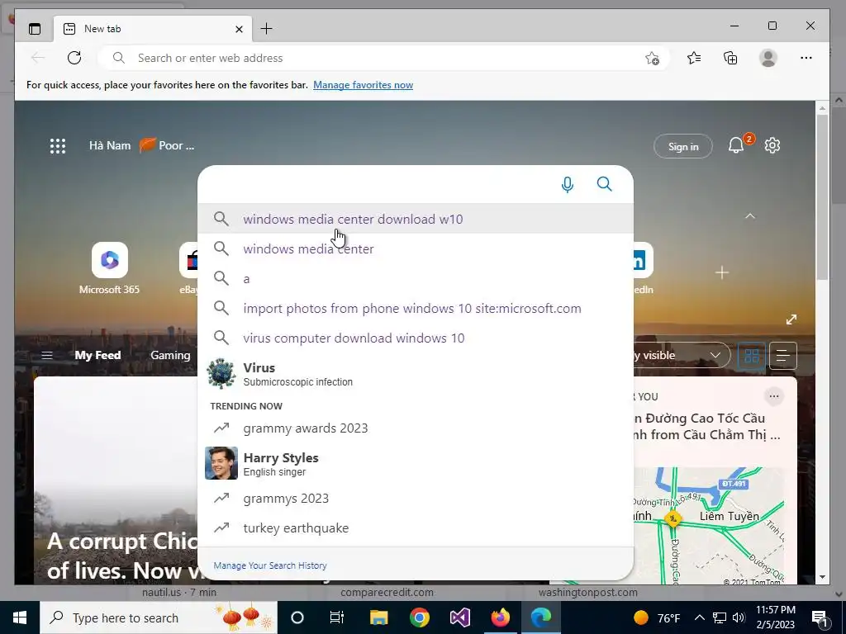The height and width of the screenshot is (634, 846).
Task: Click the Refresh page icon
Action: (x=74, y=58)
